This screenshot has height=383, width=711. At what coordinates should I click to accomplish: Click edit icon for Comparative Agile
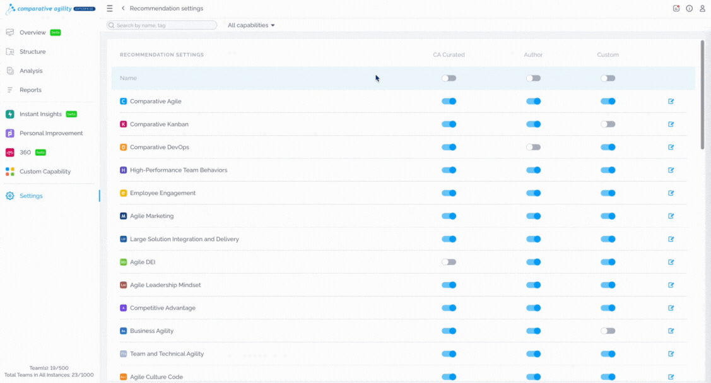[x=671, y=102]
